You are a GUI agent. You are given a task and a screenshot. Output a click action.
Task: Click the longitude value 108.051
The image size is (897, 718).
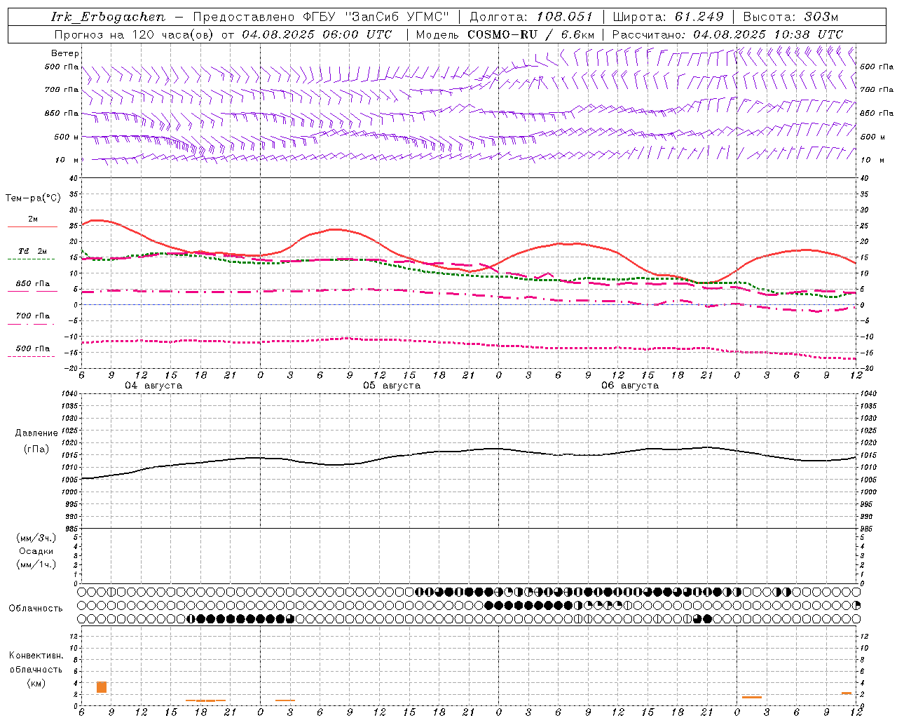(x=564, y=17)
